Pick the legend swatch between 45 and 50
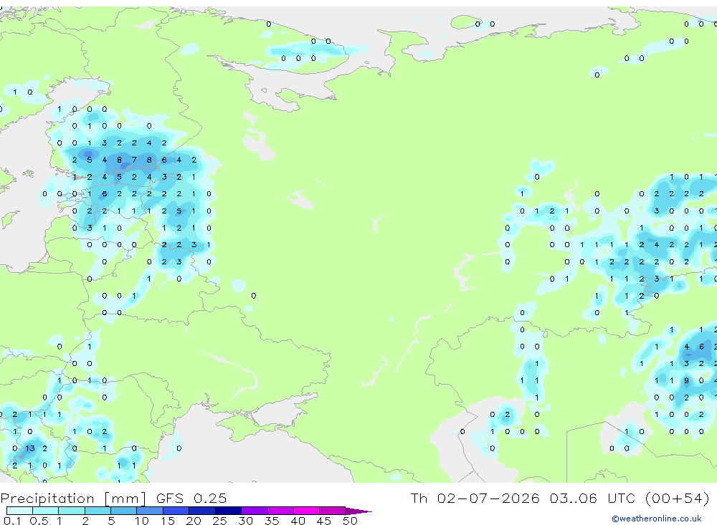717x525 pixels. click(x=333, y=511)
